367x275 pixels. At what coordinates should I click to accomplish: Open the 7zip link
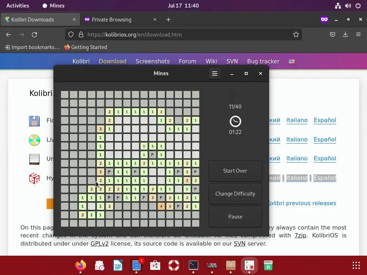(x=300, y=236)
